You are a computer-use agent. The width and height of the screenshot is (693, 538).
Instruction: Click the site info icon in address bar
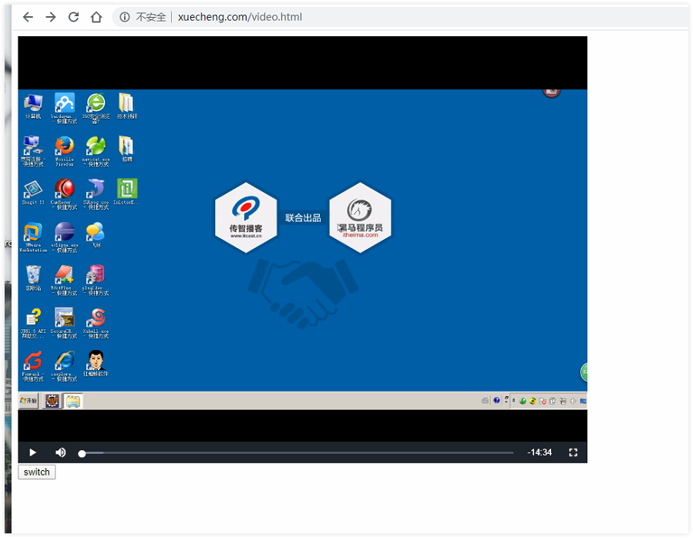pyautogui.click(x=125, y=17)
